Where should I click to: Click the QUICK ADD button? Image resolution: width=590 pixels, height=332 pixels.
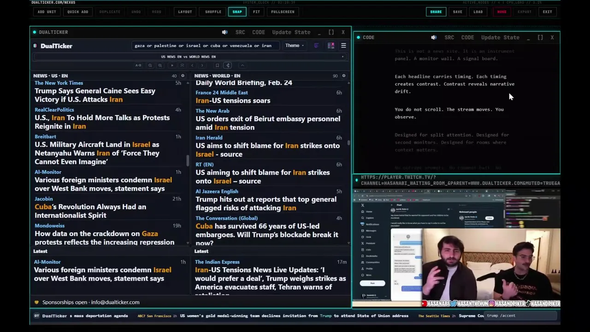(77, 12)
